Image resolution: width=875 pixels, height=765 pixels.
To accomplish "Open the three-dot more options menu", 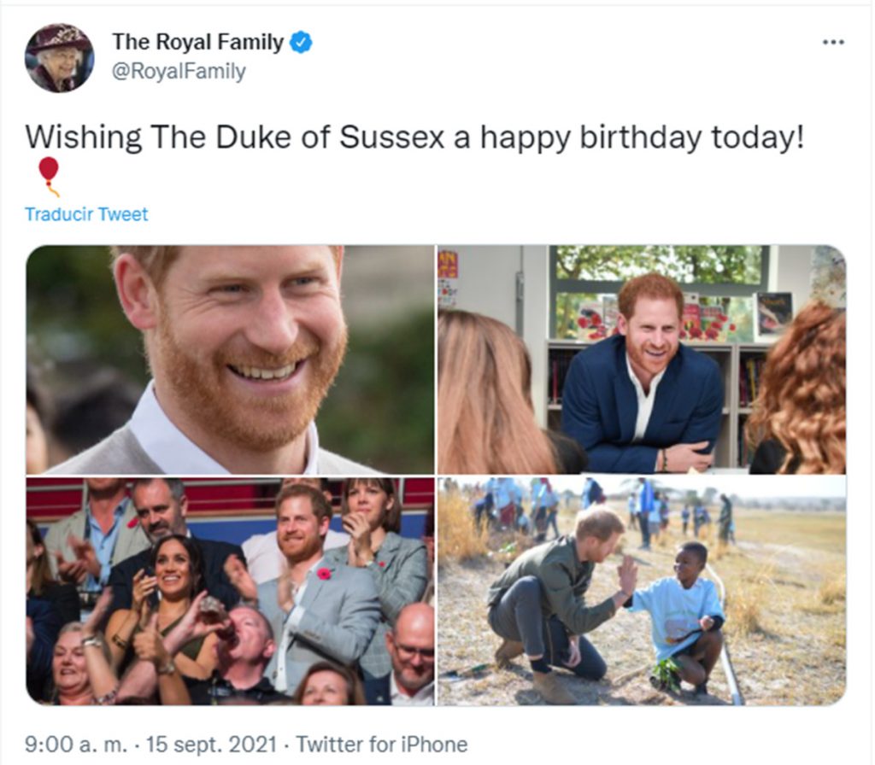I will pos(833,43).
